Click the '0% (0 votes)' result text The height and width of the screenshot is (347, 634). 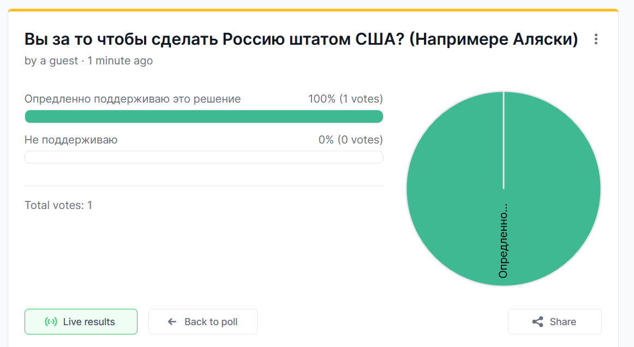[x=350, y=140]
